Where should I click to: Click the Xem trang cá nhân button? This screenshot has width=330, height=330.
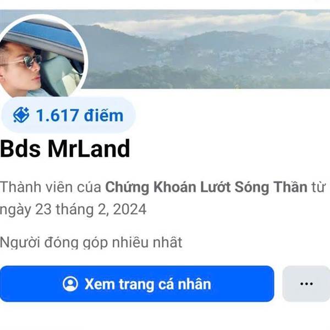(x=137, y=284)
